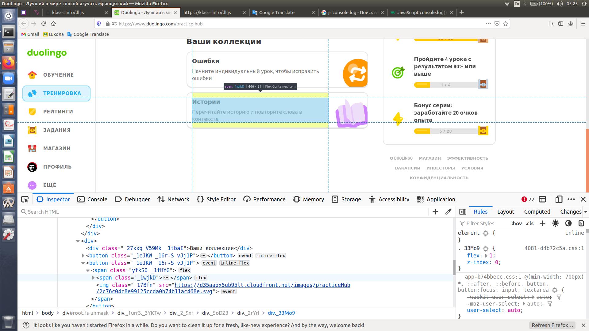Toggle light color scheme simulation

(x=556, y=223)
